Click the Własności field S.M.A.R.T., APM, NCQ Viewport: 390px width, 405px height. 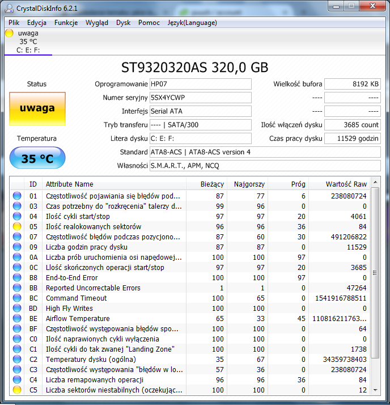[265, 166]
